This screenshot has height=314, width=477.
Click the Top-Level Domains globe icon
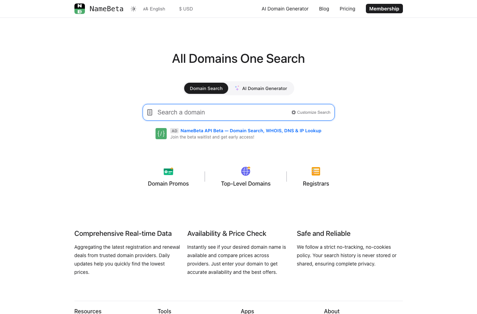(x=246, y=171)
